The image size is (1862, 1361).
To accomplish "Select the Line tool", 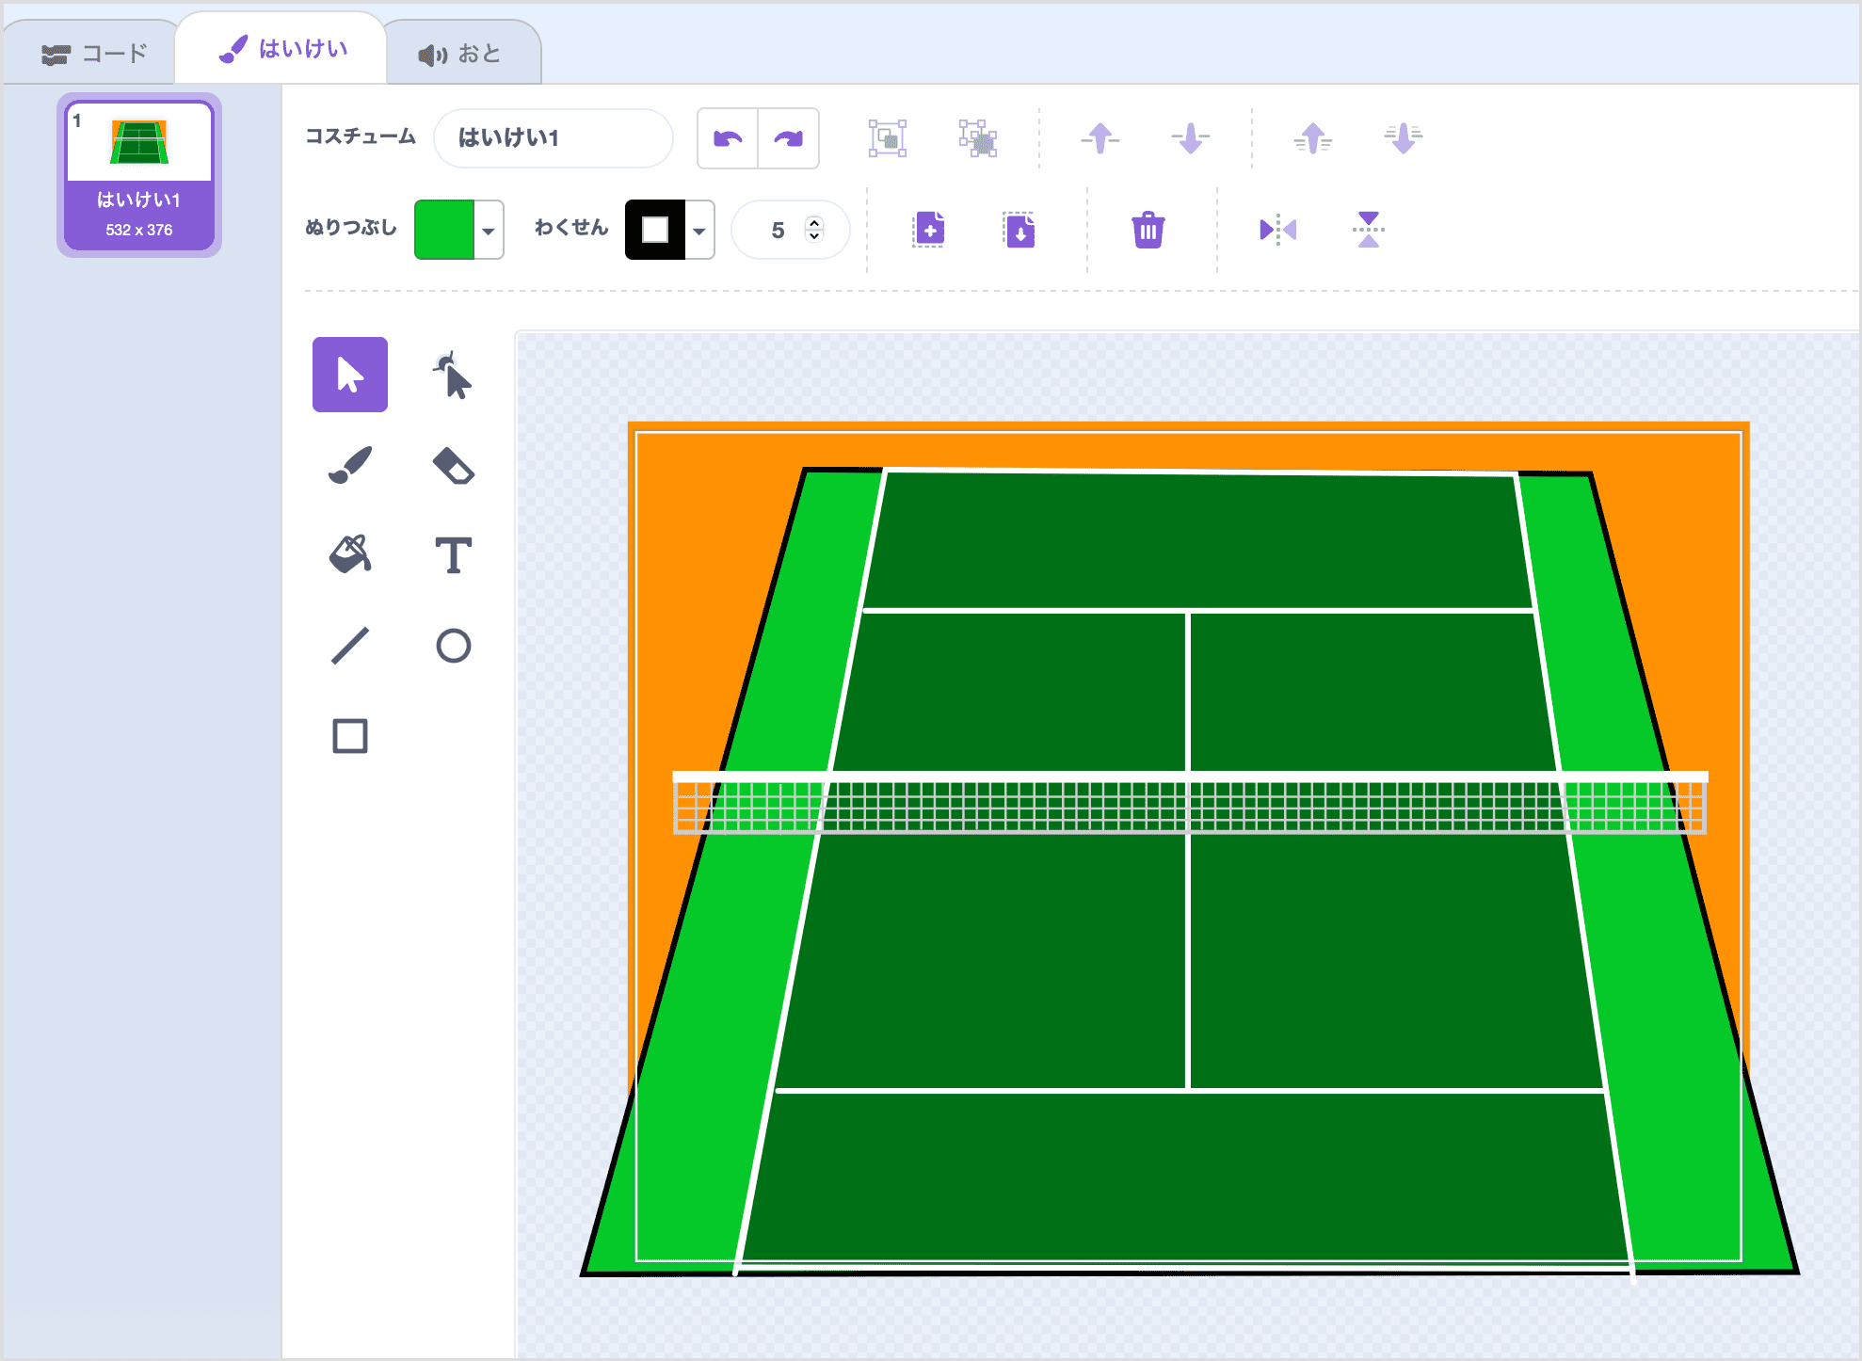I will (350, 646).
